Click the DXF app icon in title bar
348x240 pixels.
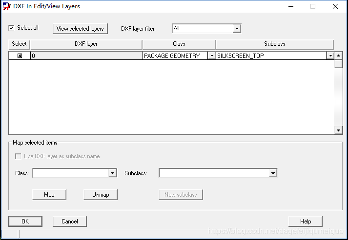point(6,6)
